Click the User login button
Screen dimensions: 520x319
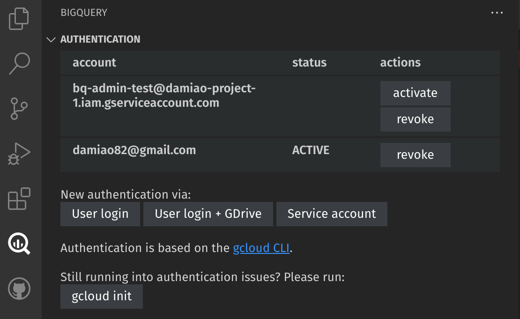pyautogui.click(x=100, y=214)
